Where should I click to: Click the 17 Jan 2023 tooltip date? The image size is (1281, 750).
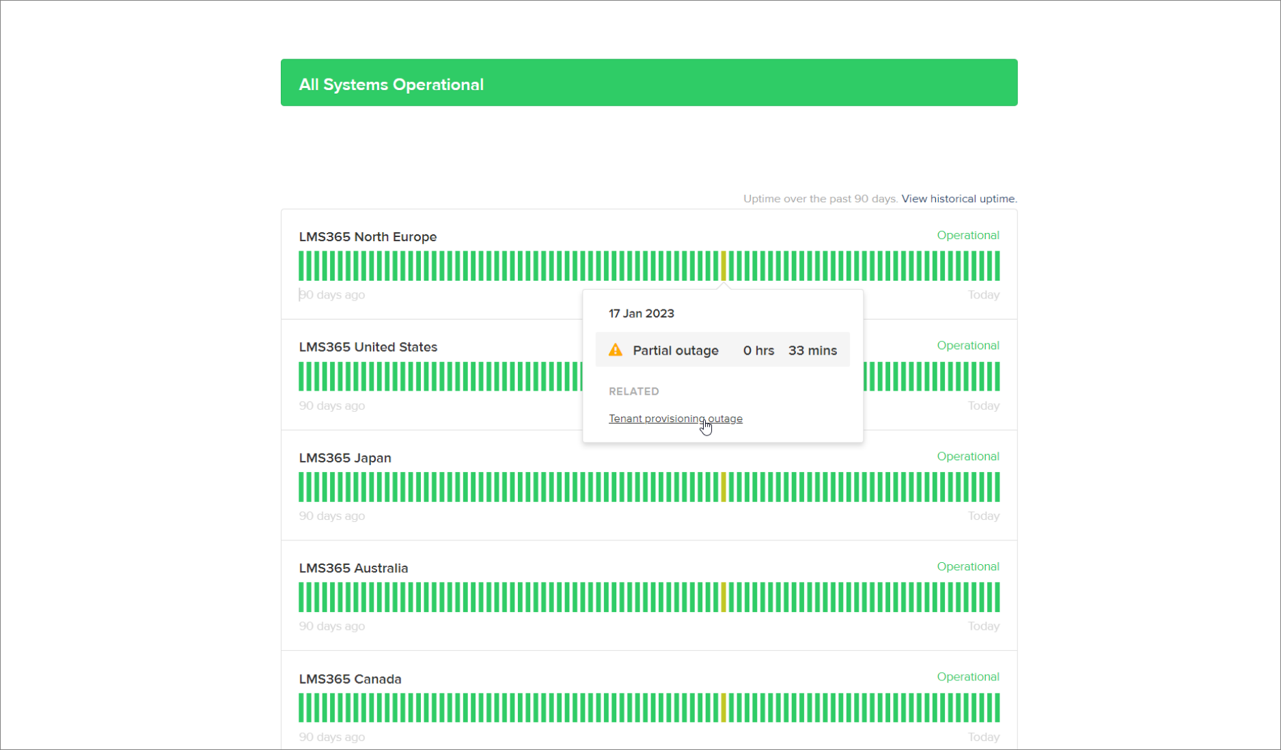pyautogui.click(x=641, y=314)
